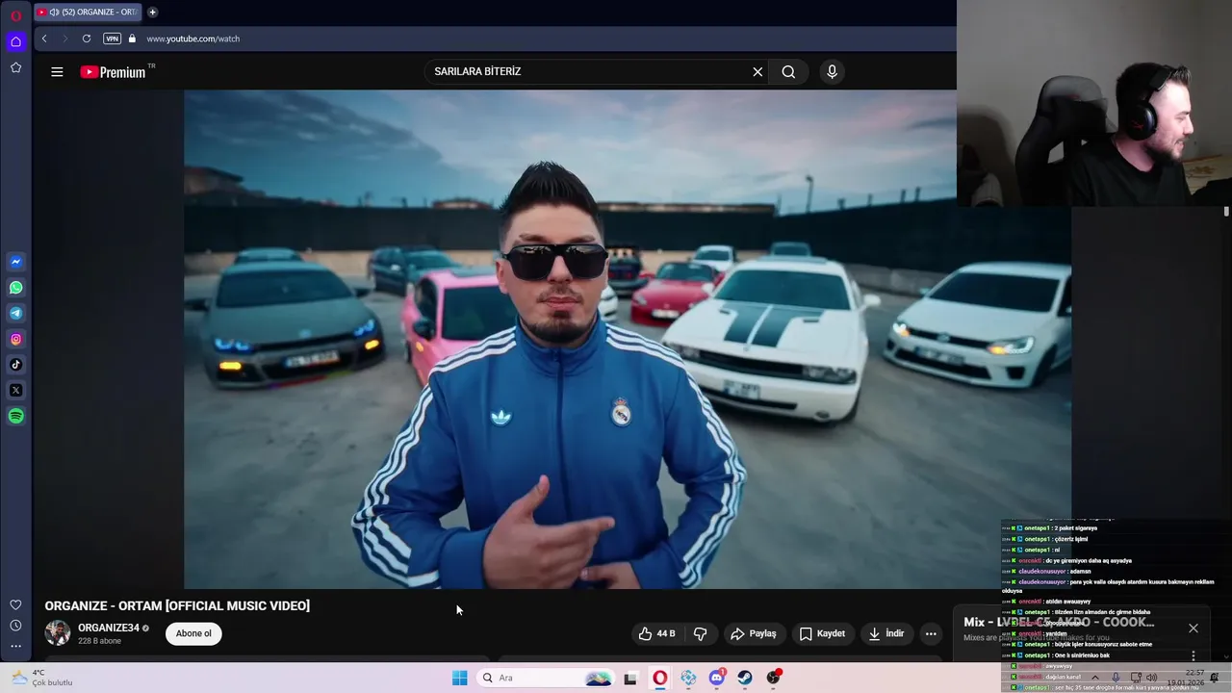Like the video showing 44 B
1232x693 pixels.
click(x=657, y=633)
